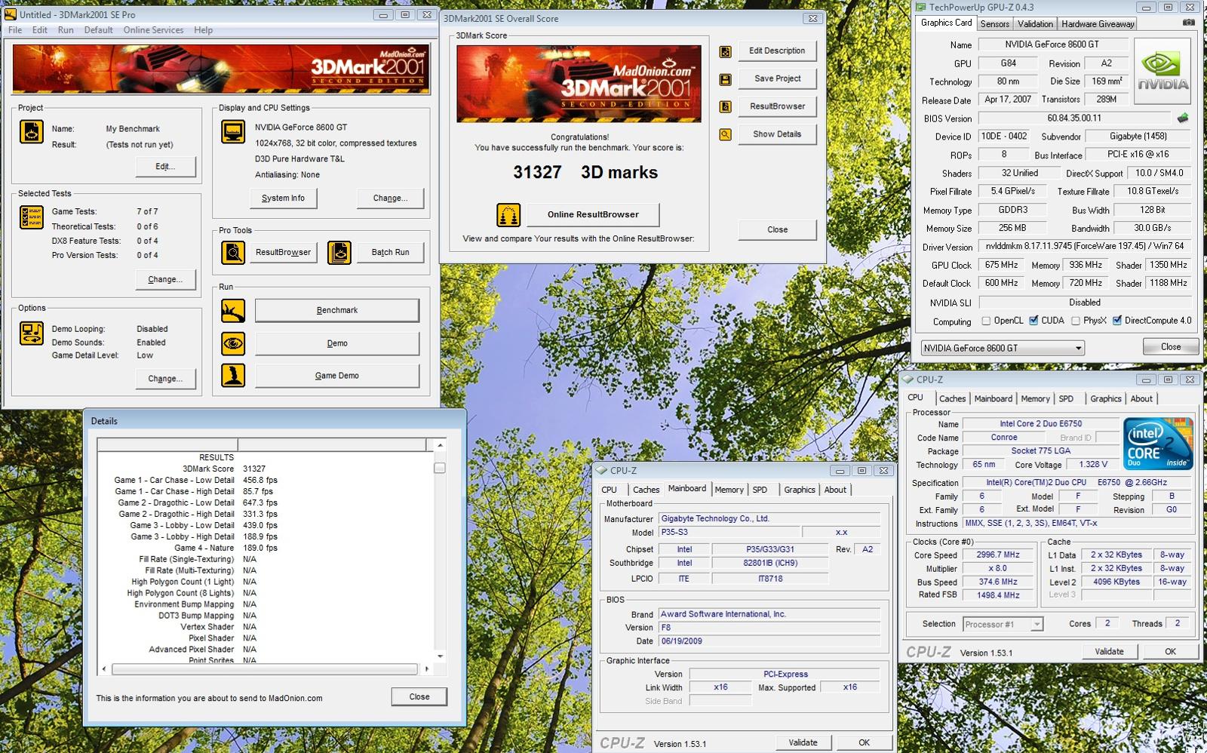Image resolution: width=1207 pixels, height=753 pixels.
Task: Click the GPU Clock 675 MHz field in GPU-Z
Action: [x=1001, y=265]
